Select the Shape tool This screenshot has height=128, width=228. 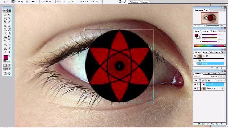[9, 44]
